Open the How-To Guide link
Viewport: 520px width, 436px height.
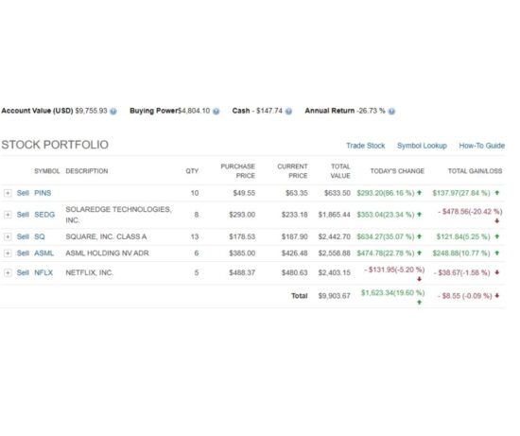click(x=481, y=146)
